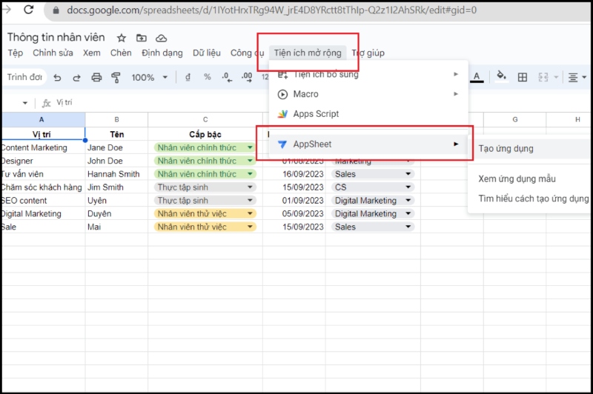Viewport: 593px width, 394px height.
Task: Open the text color tool
Action: coord(477,77)
